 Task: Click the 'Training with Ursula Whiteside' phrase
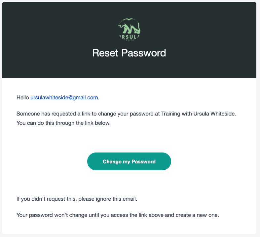point(199,114)
